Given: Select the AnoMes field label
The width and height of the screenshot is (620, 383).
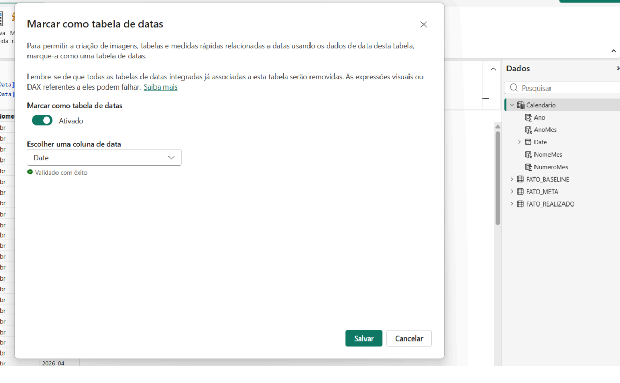Looking at the screenshot, I should (545, 130).
